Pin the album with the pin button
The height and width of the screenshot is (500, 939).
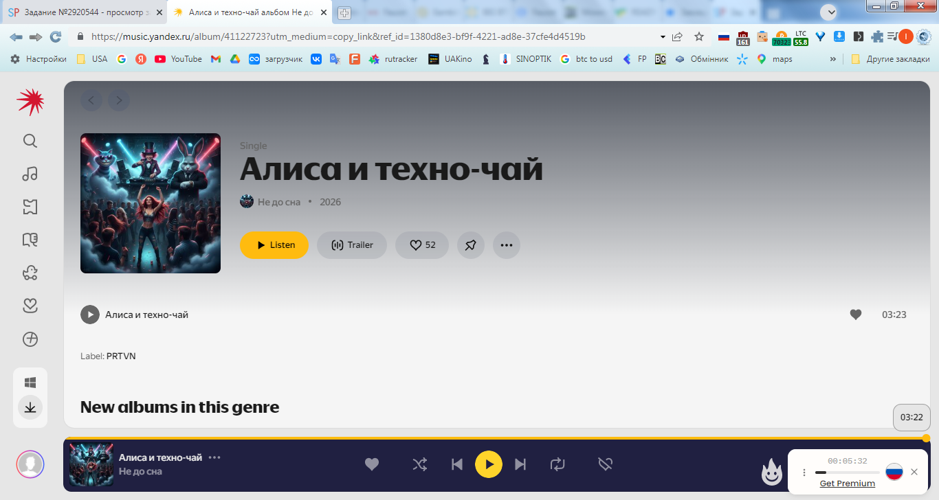click(471, 245)
